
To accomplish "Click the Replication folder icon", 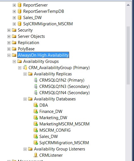I will click(14, 42).
